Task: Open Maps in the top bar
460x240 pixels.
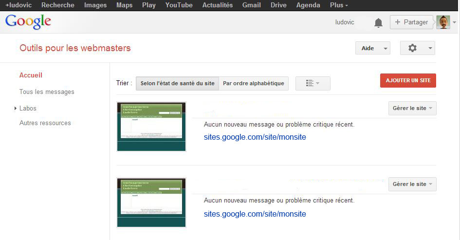Action: 125,5
